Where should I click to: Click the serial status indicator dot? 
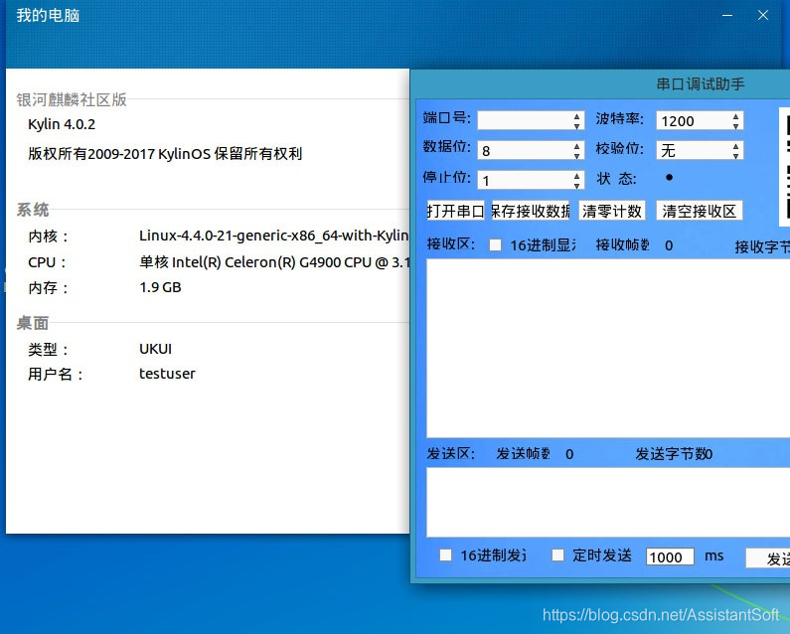(x=669, y=178)
